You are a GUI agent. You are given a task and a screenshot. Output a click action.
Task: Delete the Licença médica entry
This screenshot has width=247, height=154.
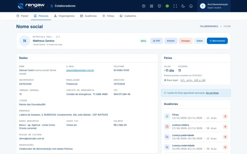click(225, 127)
